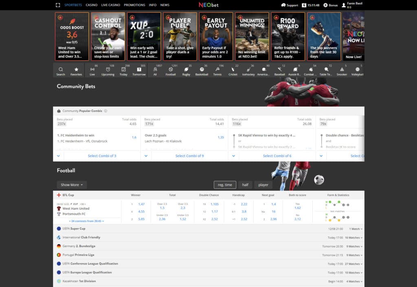Open the R100 Reward promo card

click(x=288, y=36)
